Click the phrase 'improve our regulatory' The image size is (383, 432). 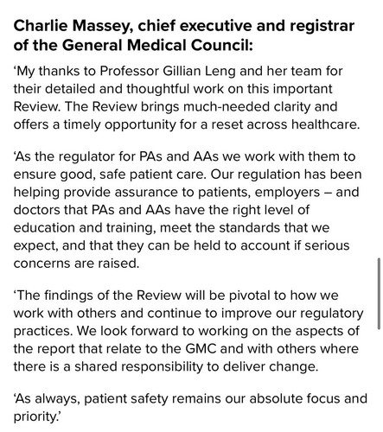[x=292, y=314]
